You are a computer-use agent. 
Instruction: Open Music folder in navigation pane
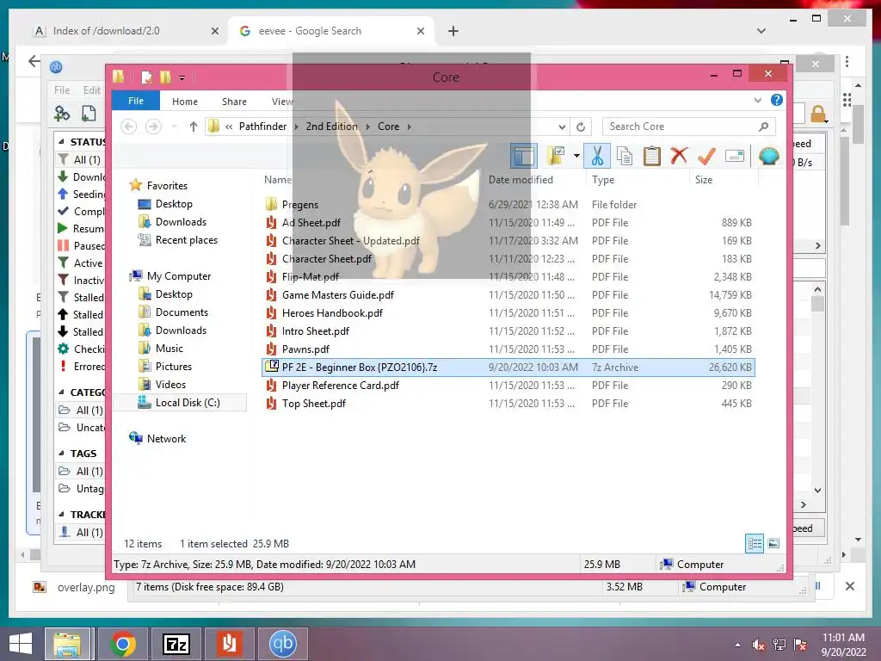tap(169, 349)
